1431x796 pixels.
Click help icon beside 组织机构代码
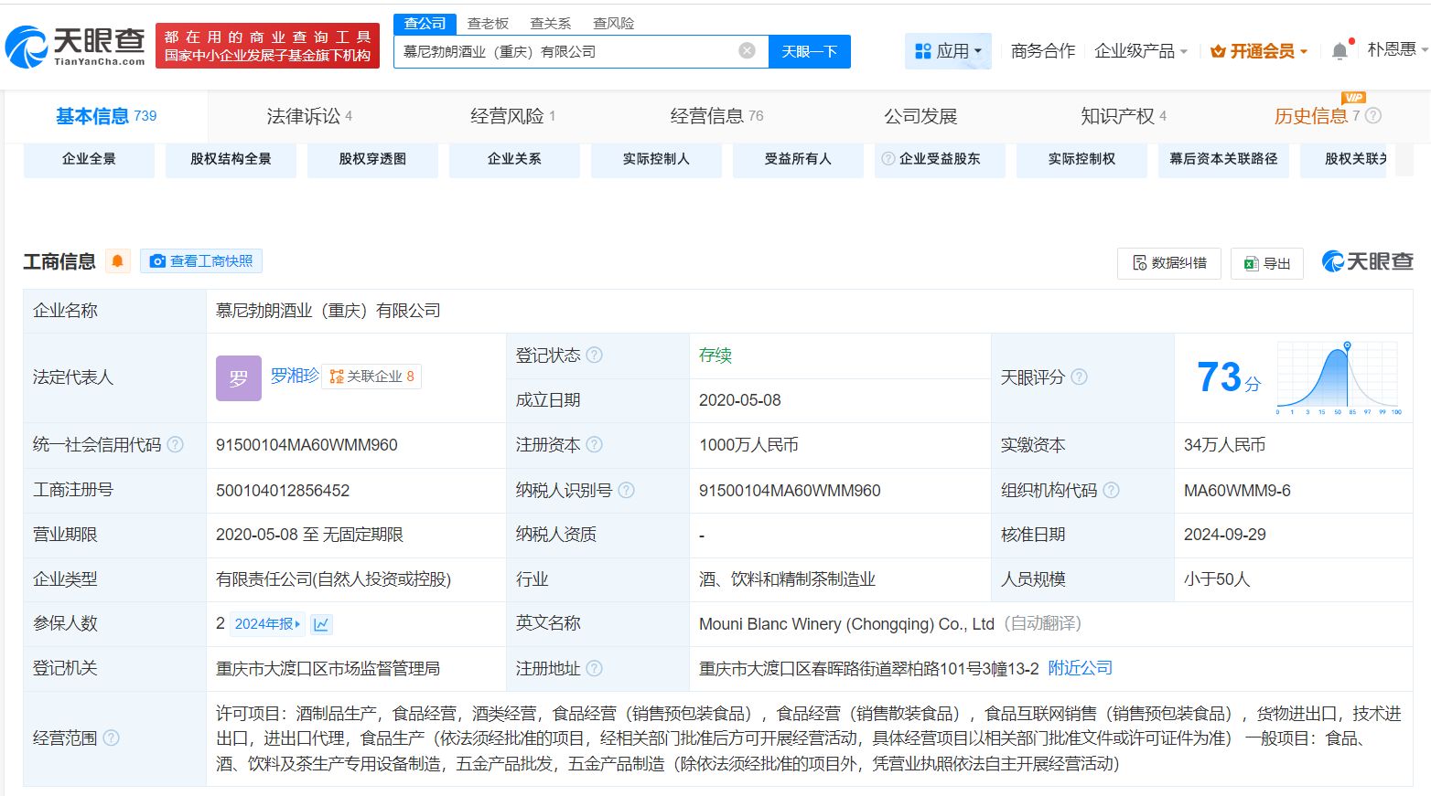pyautogui.click(x=1112, y=491)
